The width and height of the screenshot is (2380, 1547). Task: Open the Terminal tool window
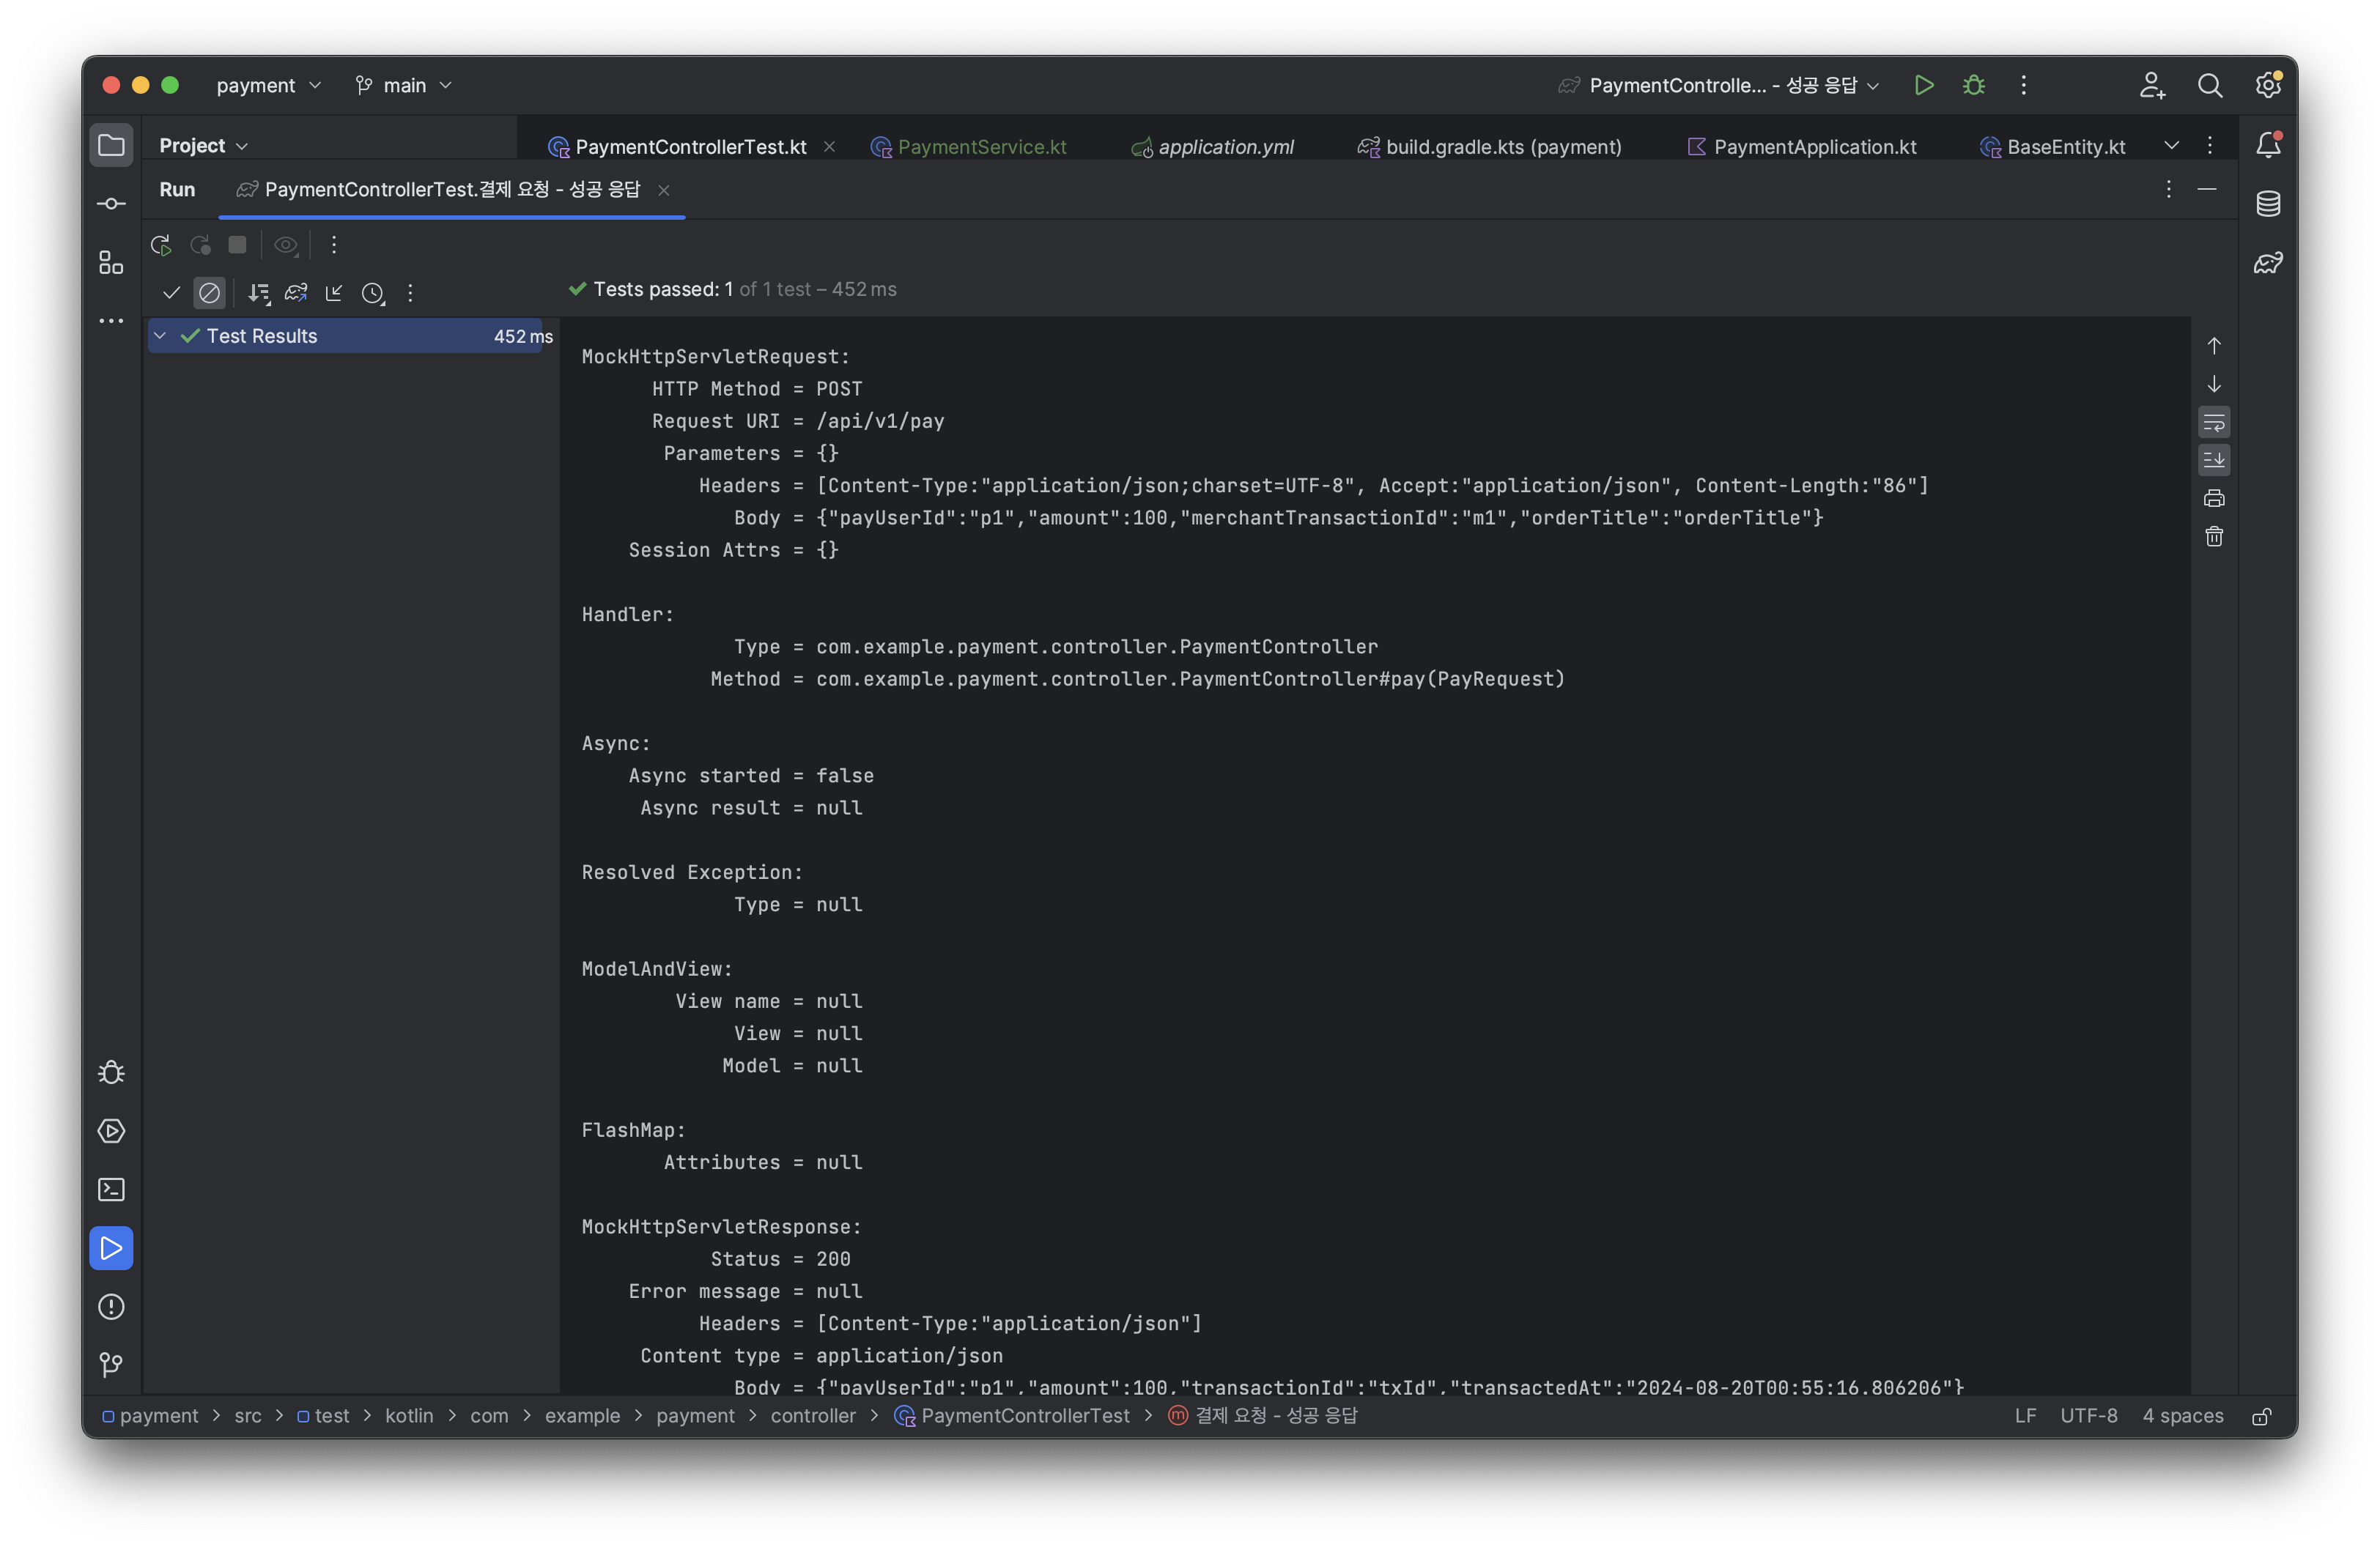point(111,1190)
